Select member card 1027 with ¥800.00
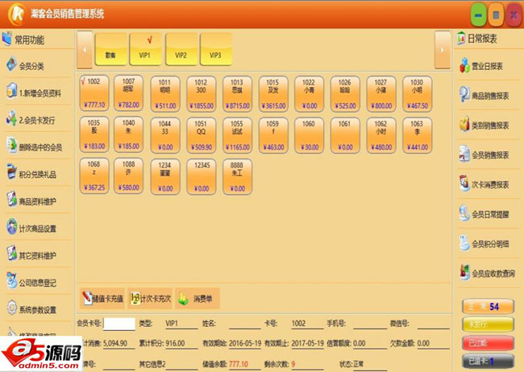The image size is (524, 372). [x=381, y=94]
